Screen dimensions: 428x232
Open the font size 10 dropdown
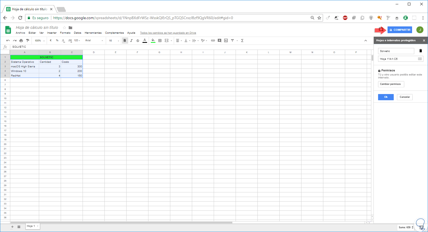coord(114,41)
